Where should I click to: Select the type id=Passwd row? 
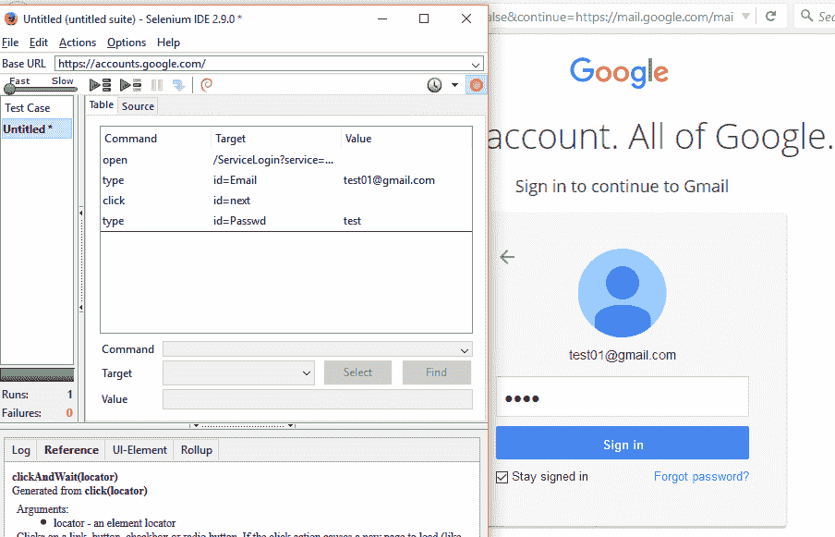[x=286, y=221]
